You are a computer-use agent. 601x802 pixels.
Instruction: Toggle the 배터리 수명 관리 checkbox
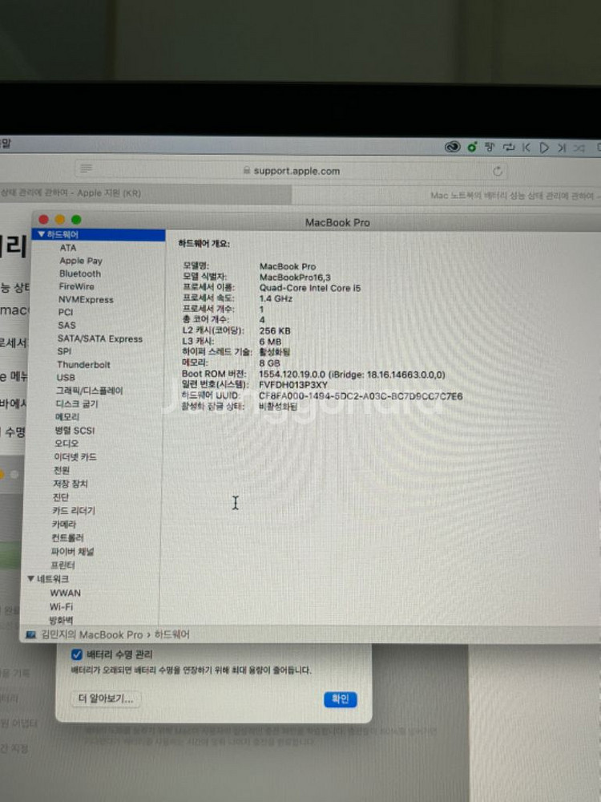pyautogui.click(x=77, y=654)
